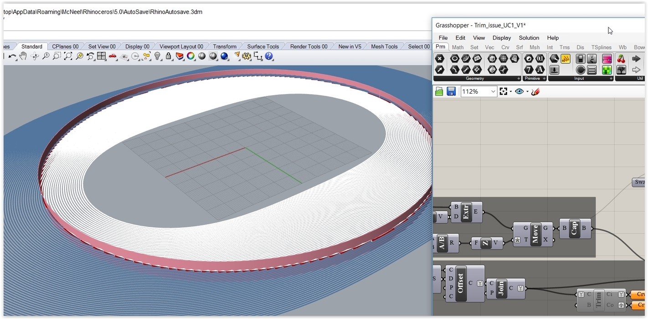
Task: Add a Vector parameter component
Action: 440,70
